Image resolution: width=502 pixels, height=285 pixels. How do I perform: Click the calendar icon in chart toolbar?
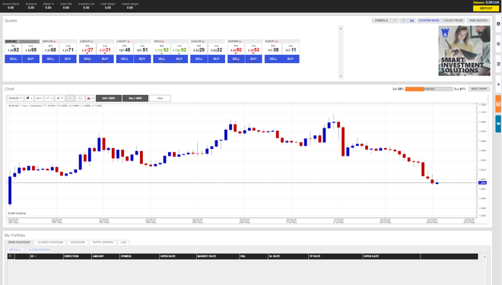point(80,98)
